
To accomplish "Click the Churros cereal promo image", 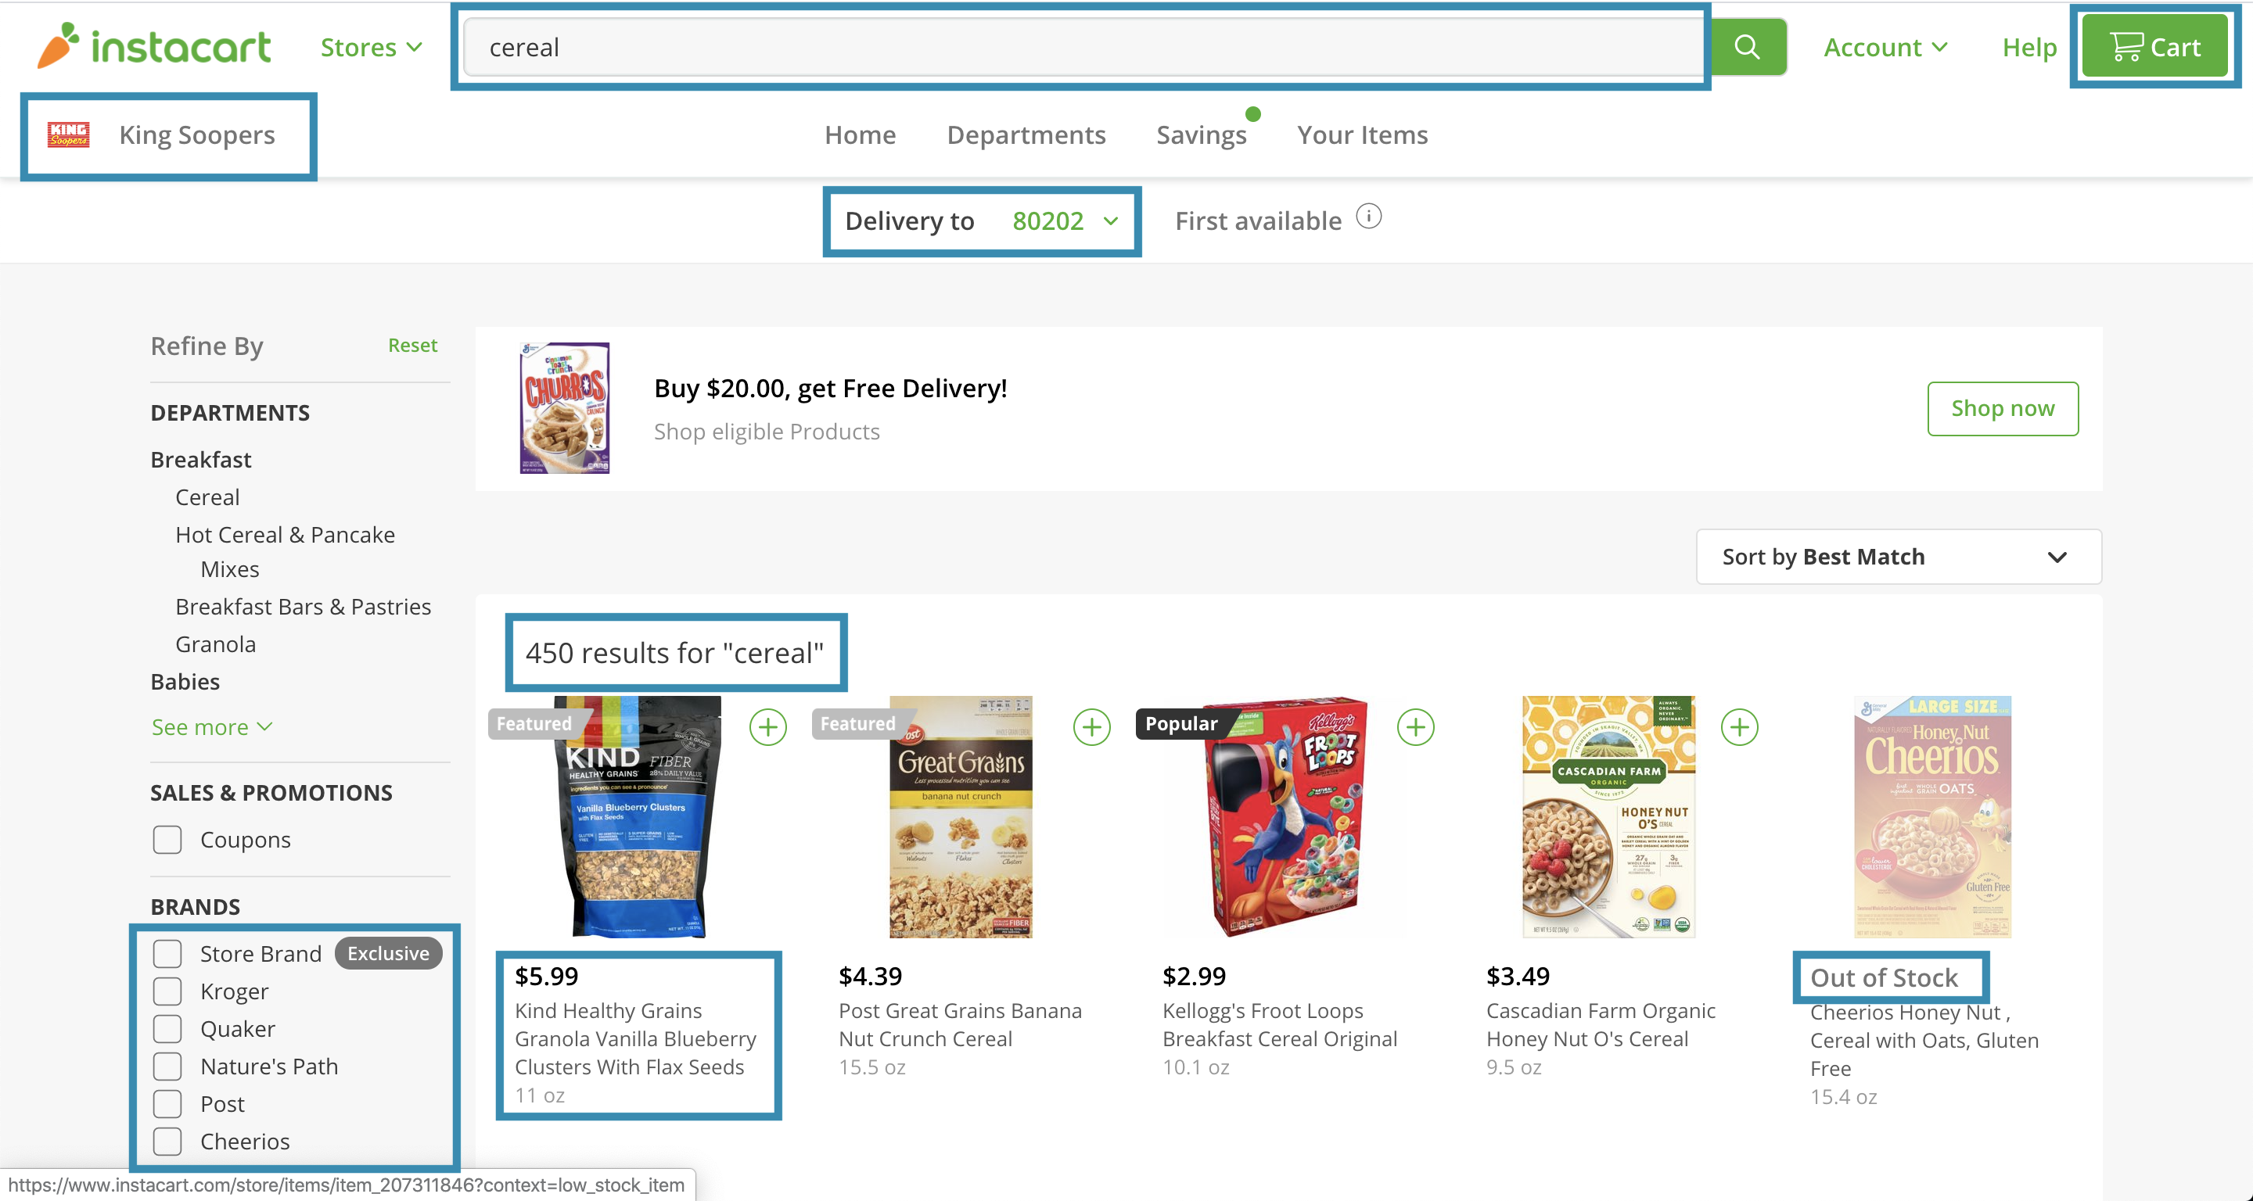I will pyautogui.click(x=564, y=408).
